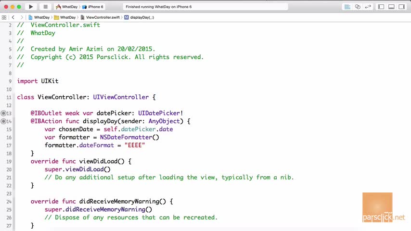Toggle the Debug area panel
Image resolution: width=411 pixels, height=231 pixels.
pos(391,7)
